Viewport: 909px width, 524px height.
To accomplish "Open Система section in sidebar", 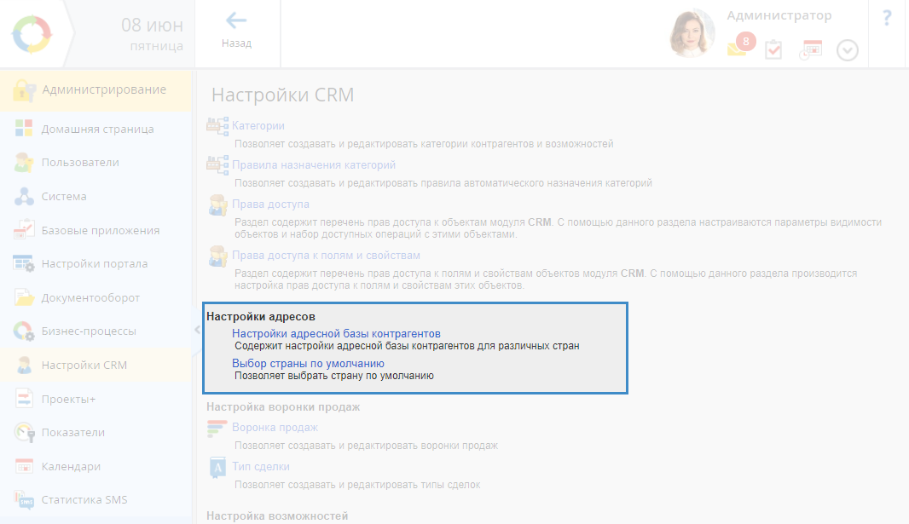I will (96, 196).
